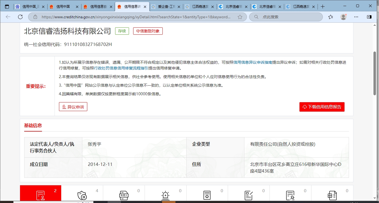The image size is (379, 203).
Task: Click 下载信用信息报告 button
Action: [322, 107]
